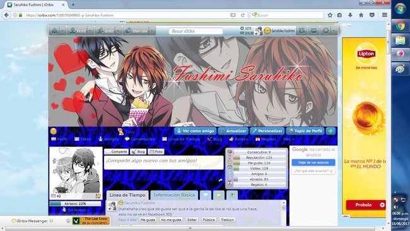Viewport: 410px width, 231px height.
Task: Open the iOrbix Messenger settings gear
Action: click(68, 221)
